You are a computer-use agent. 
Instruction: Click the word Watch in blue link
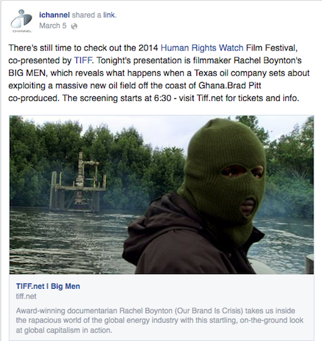pos(231,48)
